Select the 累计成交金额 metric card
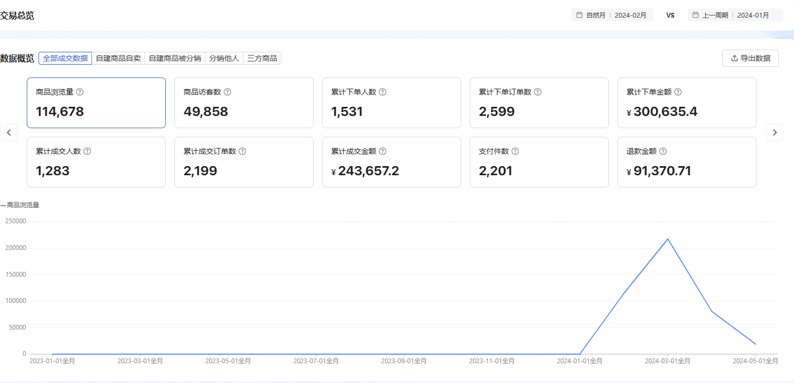This screenshot has height=383, width=794. coord(391,162)
